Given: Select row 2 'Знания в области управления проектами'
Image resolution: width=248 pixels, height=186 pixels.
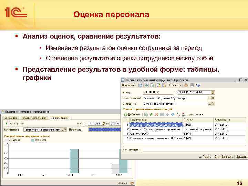Looking at the screenshot, I should (184, 129).
